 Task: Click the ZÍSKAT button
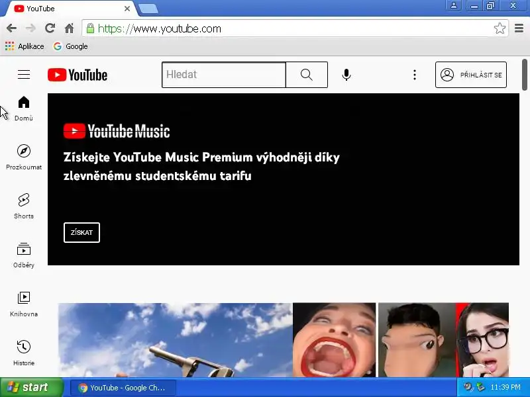pos(81,233)
